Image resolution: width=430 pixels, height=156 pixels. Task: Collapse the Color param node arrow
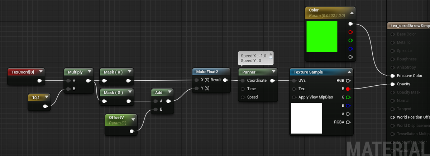[352, 12]
